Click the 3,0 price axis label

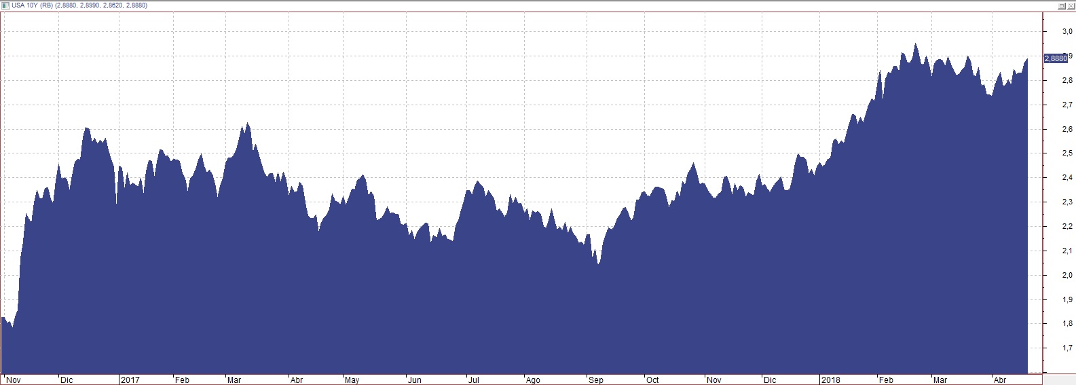pos(1067,31)
